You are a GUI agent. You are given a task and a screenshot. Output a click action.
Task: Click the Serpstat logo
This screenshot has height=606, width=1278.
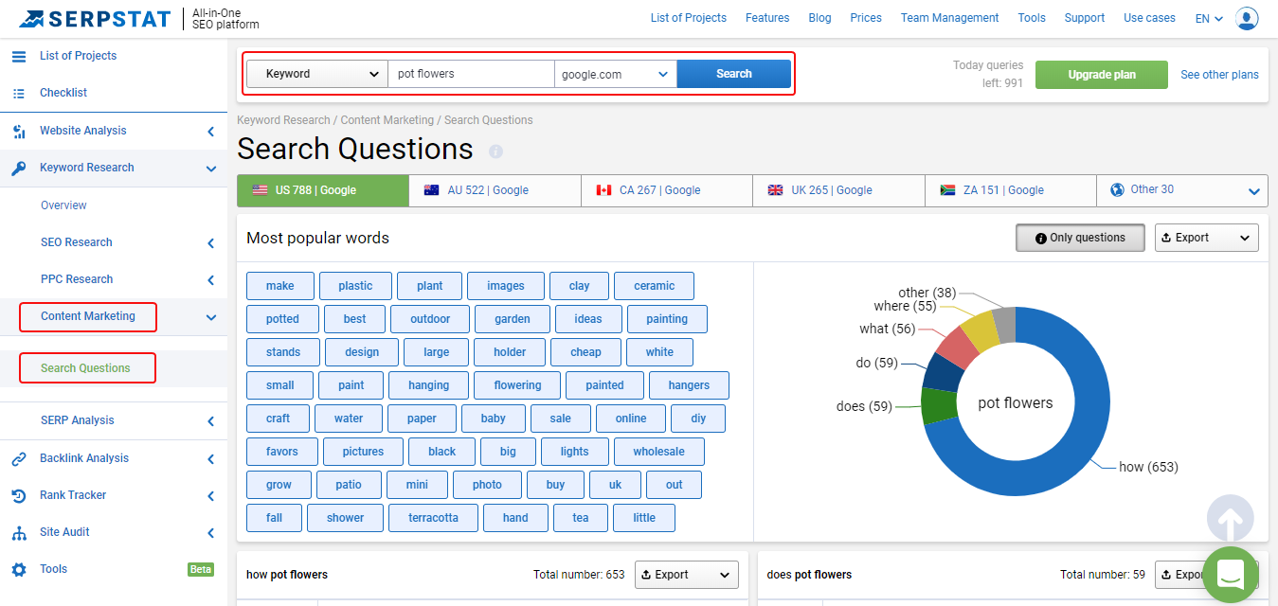coord(93,18)
